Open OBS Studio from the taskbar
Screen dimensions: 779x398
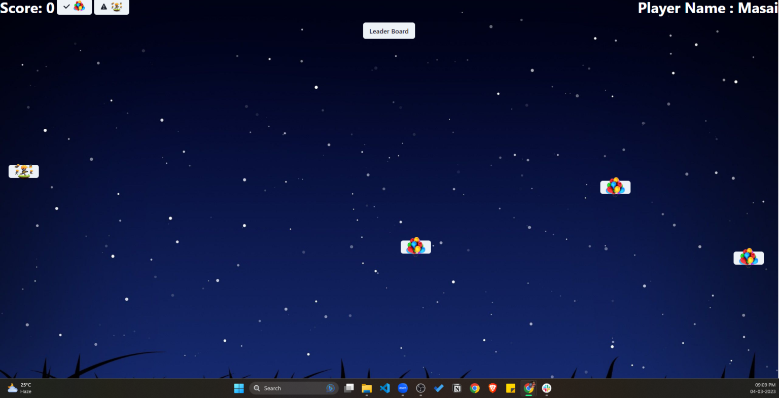tap(420, 388)
